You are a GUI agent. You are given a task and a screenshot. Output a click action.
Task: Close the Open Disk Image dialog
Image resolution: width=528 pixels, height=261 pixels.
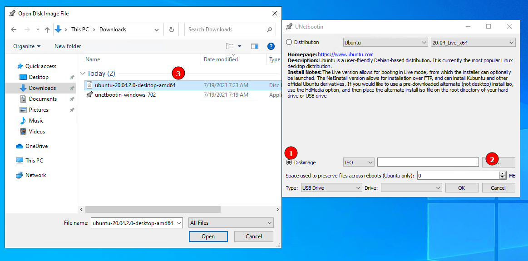tap(274, 14)
